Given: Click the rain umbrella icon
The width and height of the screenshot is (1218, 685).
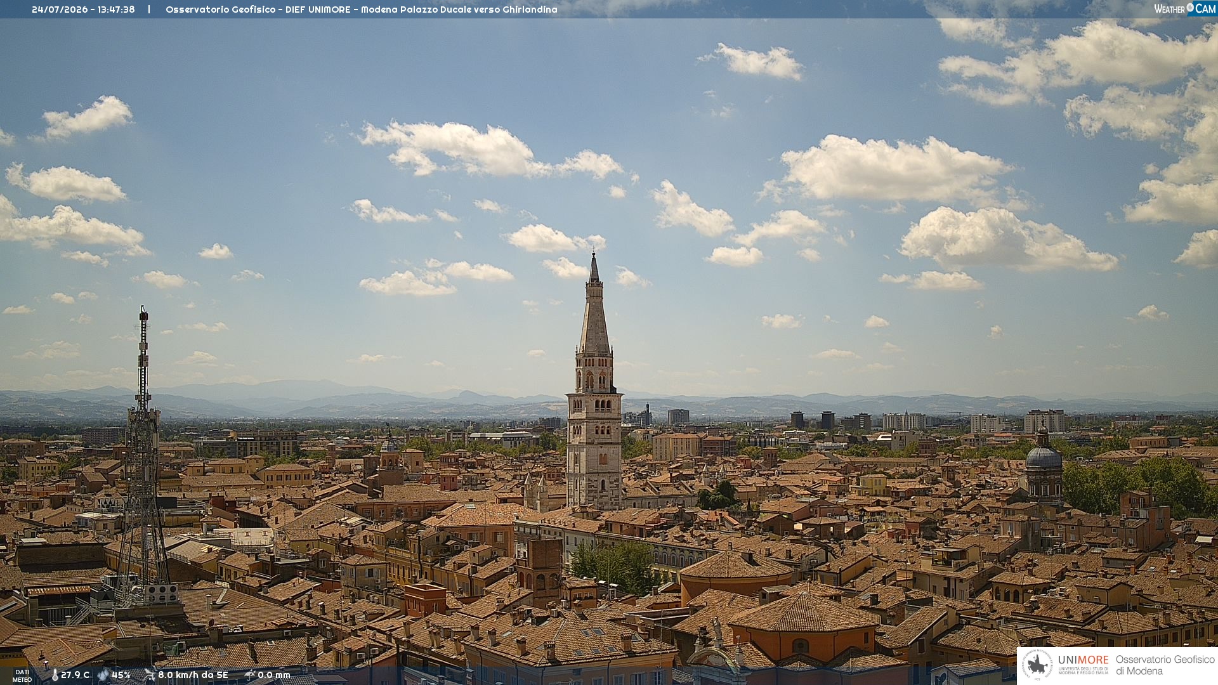Looking at the screenshot, I should (250, 675).
